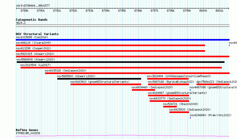Click the 8790k ruler tick
Screen dimensions: 237x139
point(41,11)
